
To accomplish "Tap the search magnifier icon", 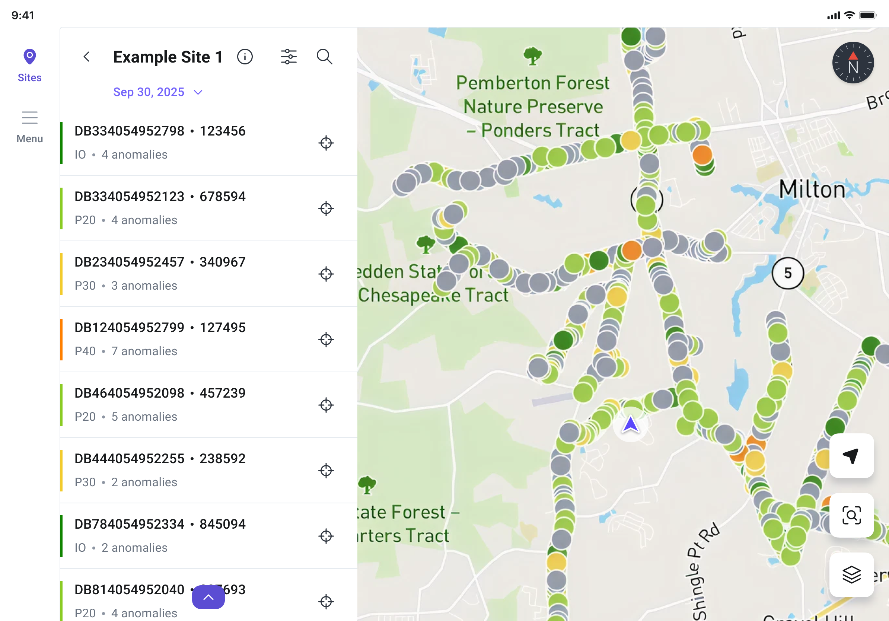I will [325, 57].
